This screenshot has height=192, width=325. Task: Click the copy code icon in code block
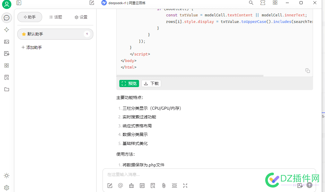(x=307, y=71)
